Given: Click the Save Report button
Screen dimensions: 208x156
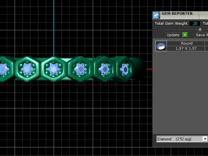Looking at the screenshot, I should [201, 35].
